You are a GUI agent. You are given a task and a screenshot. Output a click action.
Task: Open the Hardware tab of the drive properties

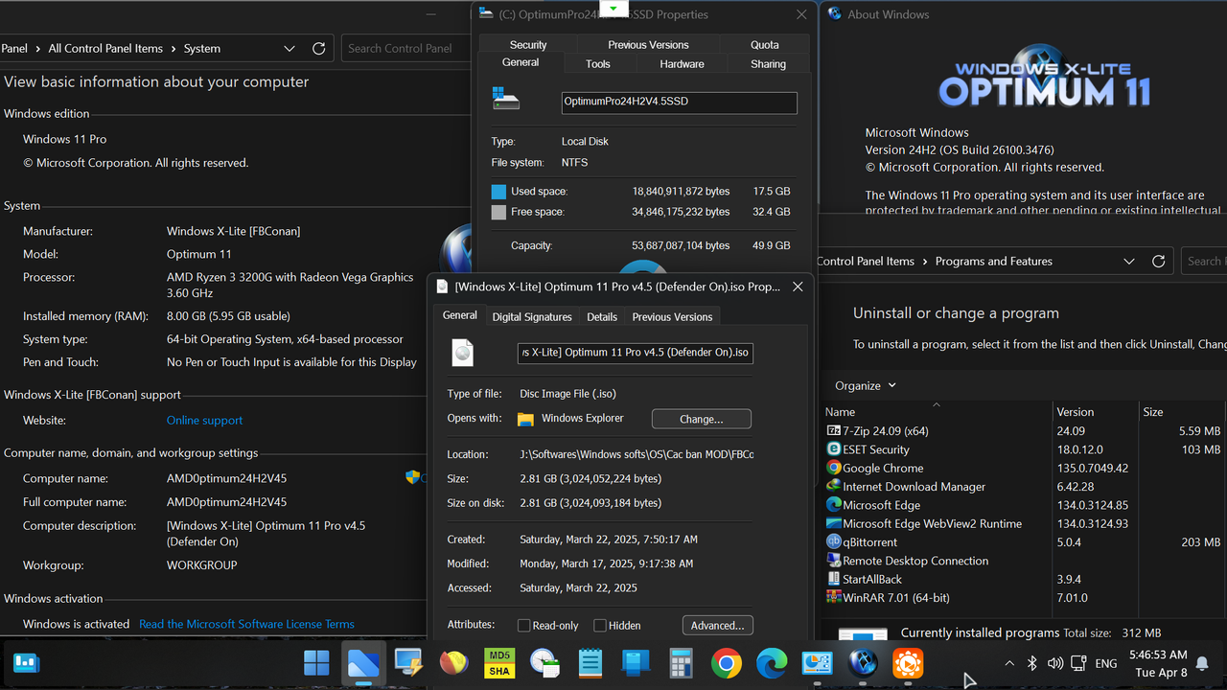point(682,63)
